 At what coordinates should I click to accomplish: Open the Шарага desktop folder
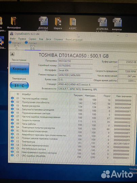[x=58, y=23]
